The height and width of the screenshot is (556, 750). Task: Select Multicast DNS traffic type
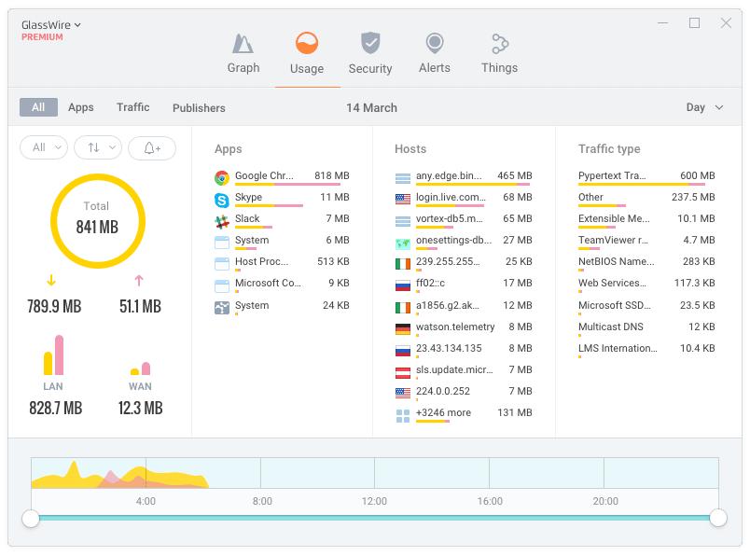click(646, 329)
